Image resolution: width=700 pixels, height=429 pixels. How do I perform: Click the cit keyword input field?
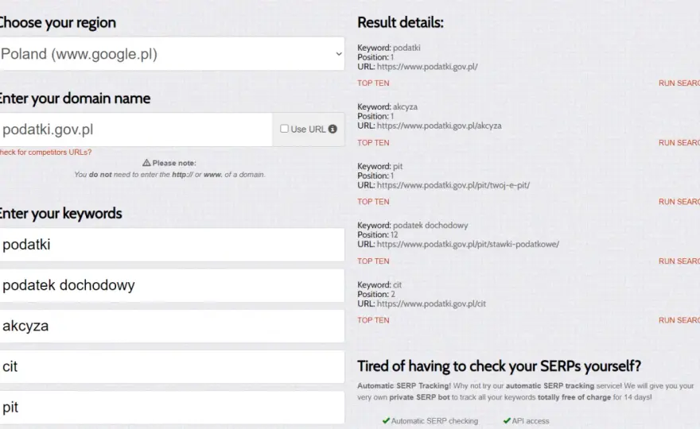172,366
